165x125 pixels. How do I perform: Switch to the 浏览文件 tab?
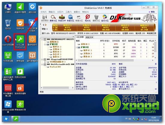pos(89,37)
